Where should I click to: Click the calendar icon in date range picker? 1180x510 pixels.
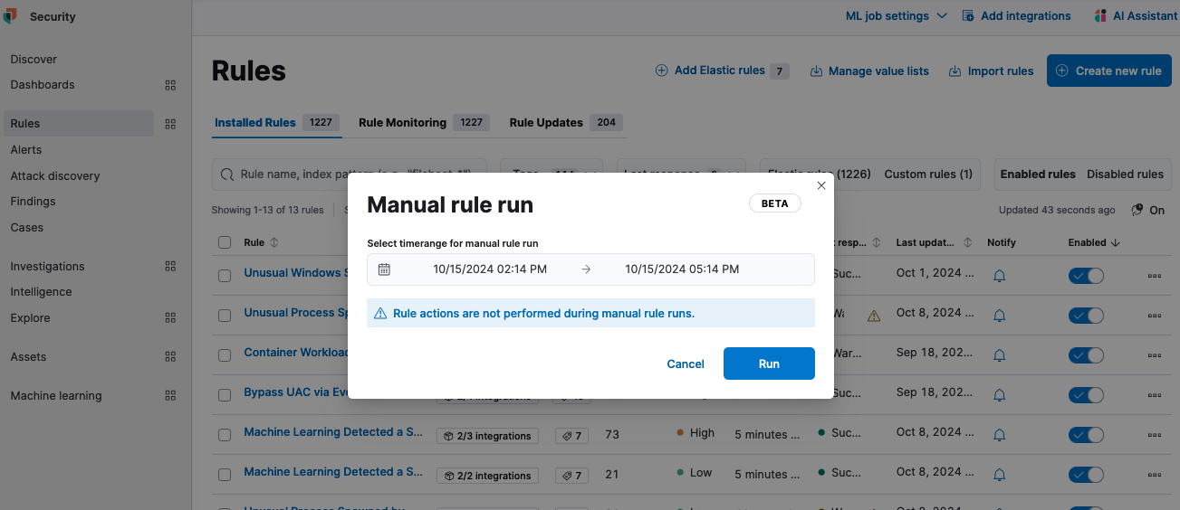click(384, 269)
